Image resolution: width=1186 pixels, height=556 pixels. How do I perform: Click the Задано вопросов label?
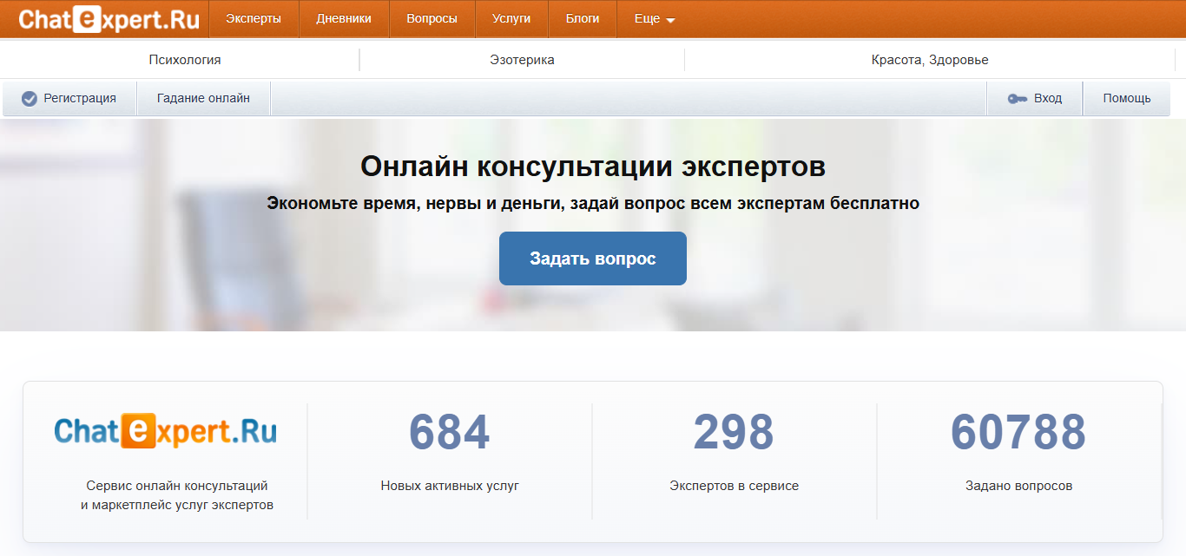1019,486
